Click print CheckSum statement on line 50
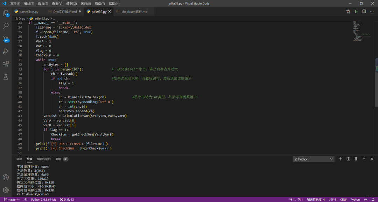The image size is (378, 202). (74, 148)
